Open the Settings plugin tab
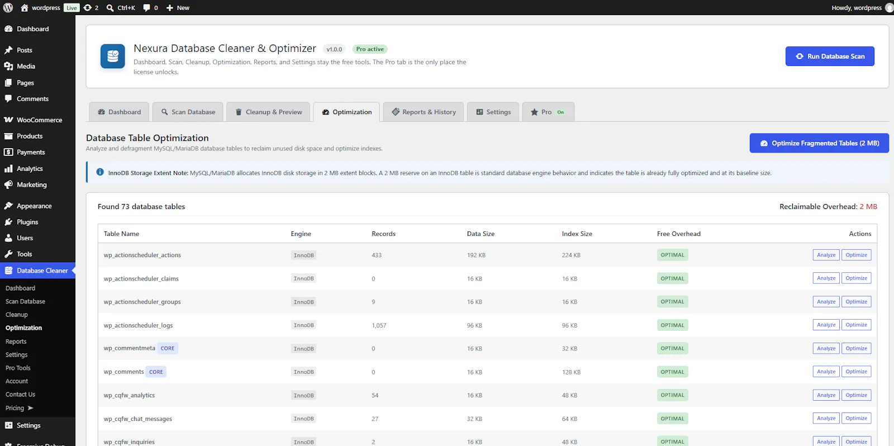894x446 pixels. pos(493,112)
